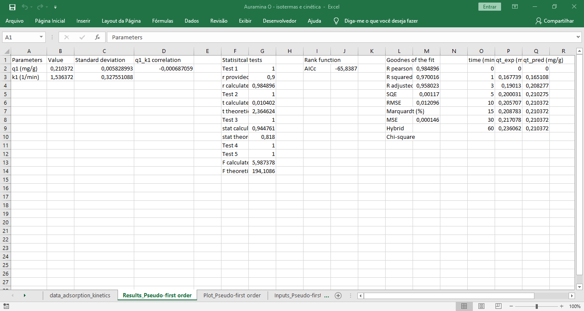This screenshot has width=584, height=311.
Task: Open the Revisão ribbon tab
Action: [219, 21]
